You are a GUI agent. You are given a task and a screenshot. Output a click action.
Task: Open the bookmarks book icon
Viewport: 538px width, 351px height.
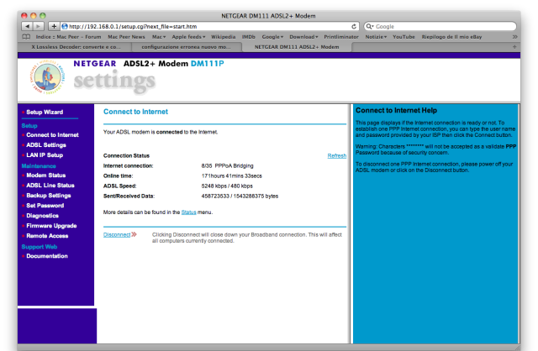[26, 37]
